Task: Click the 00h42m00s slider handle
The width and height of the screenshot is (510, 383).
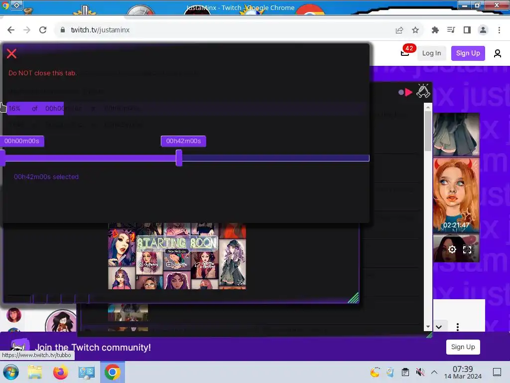Action: point(179,158)
